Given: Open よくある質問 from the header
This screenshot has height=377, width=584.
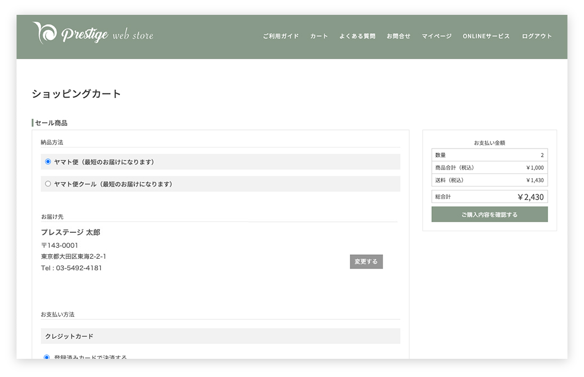Looking at the screenshot, I should 357,36.
